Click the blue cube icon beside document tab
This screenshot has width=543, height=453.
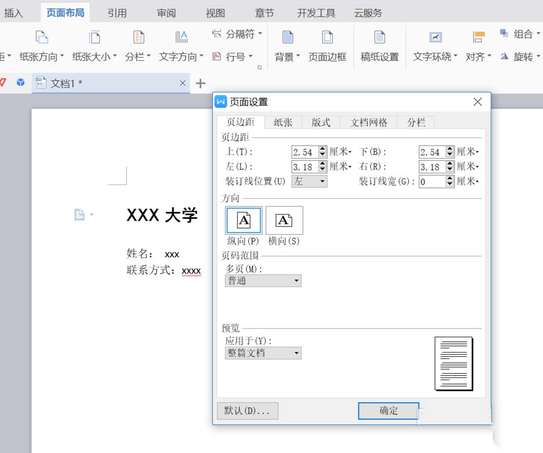coord(21,83)
